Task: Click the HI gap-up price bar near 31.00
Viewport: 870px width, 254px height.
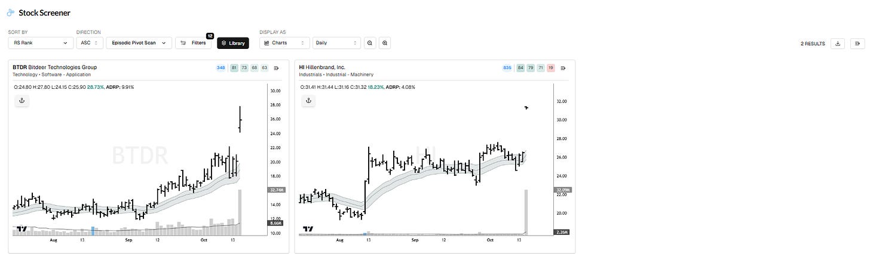Action: click(526, 107)
